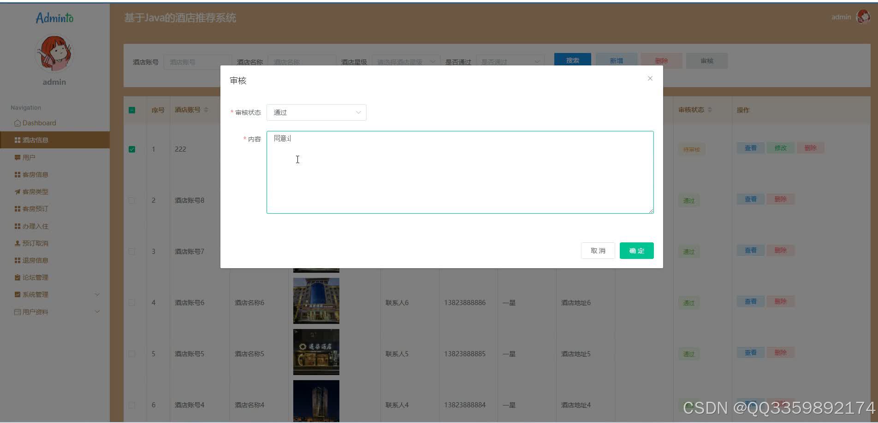The height and width of the screenshot is (423, 878).
Task: Click into the 内容 textarea
Action: pyautogui.click(x=460, y=172)
